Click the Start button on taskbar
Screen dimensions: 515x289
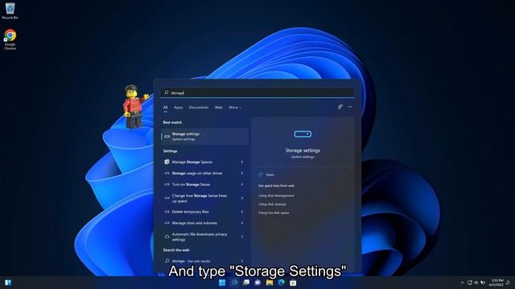click(x=222, y=283)
